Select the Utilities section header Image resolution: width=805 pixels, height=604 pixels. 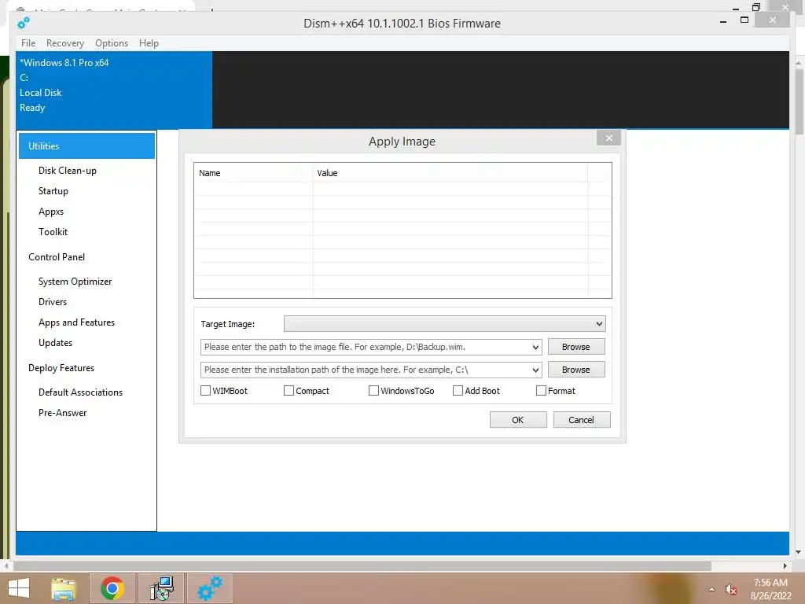(x=86, y=145)
